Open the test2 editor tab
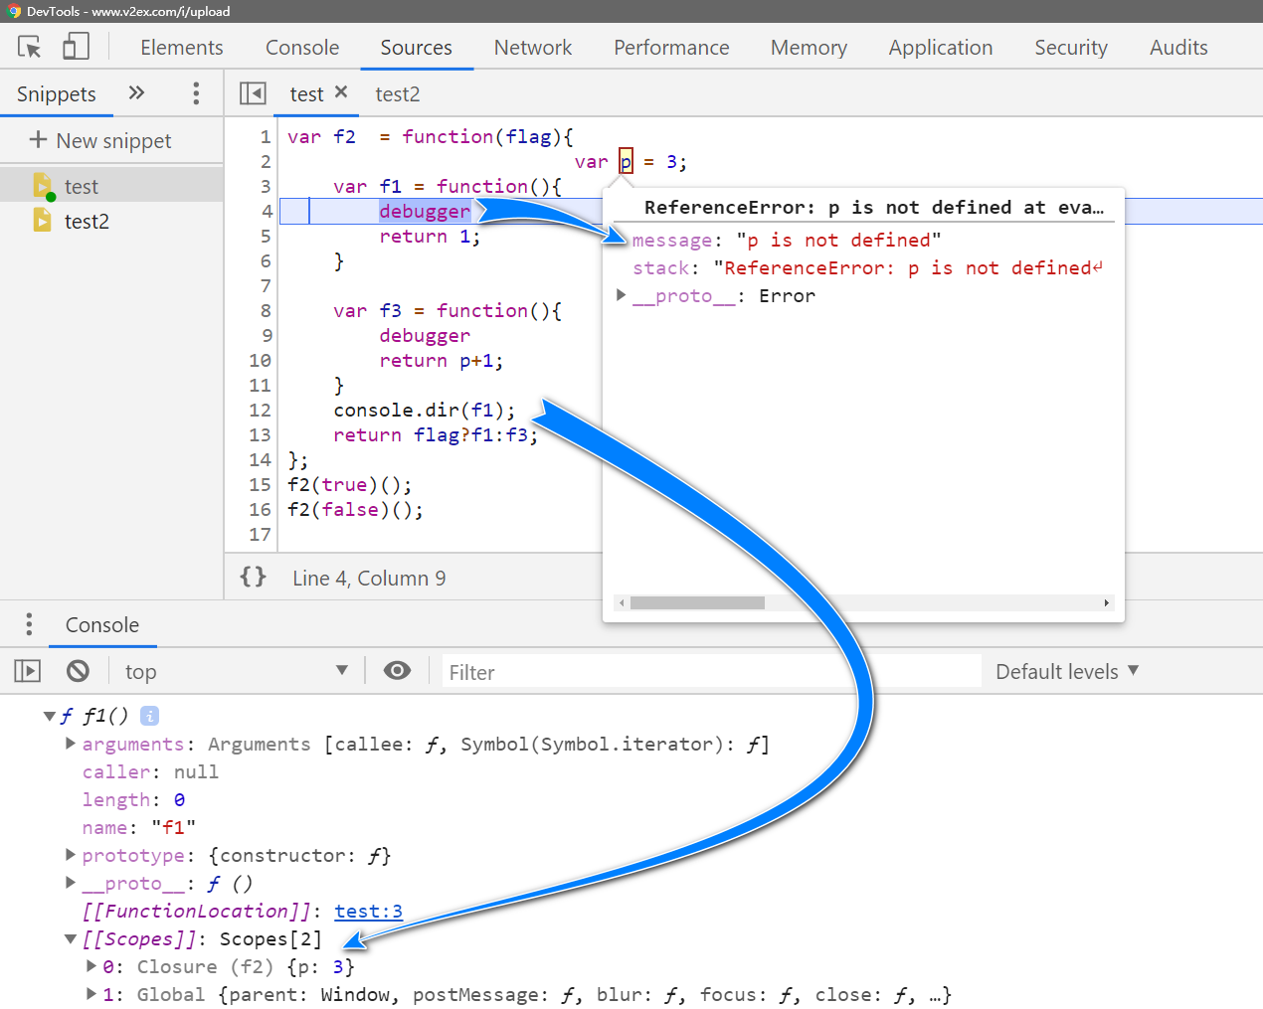The height and width of the screenshot is (1009, 1263). coord(397,94)
